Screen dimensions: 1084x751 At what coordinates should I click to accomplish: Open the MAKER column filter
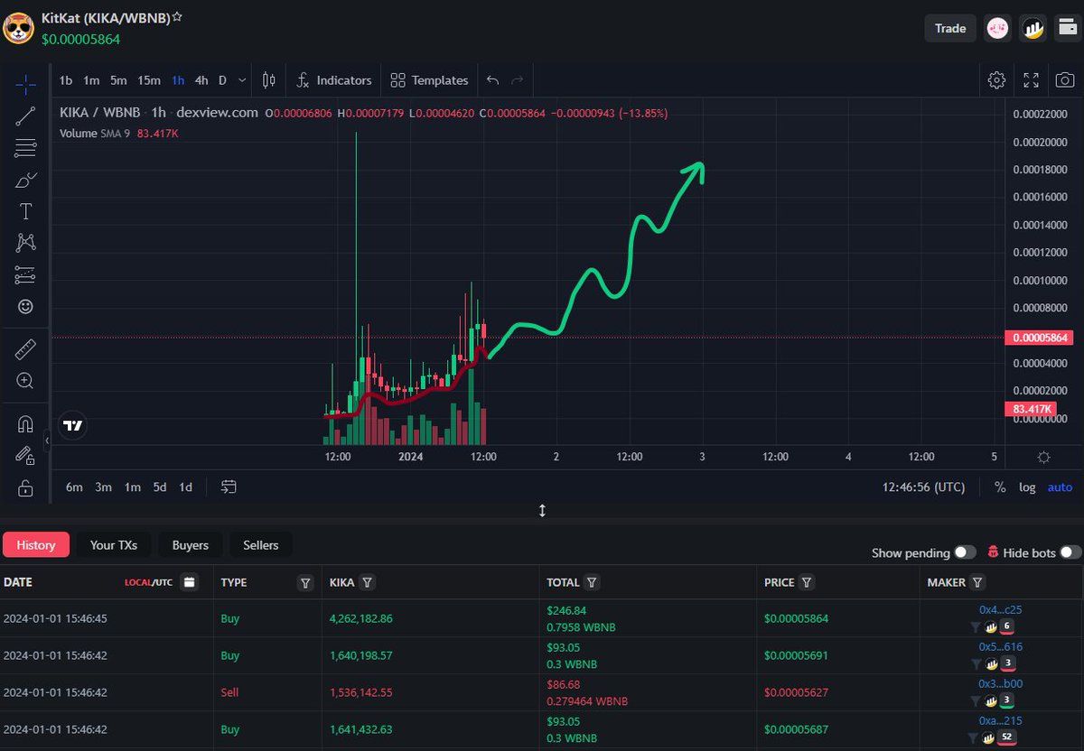[977, 583]
